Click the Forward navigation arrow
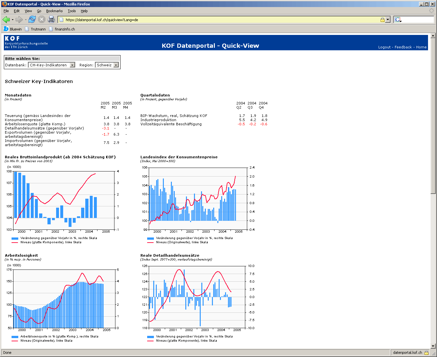This screenshot has width=437, height=357. [19, 20]
